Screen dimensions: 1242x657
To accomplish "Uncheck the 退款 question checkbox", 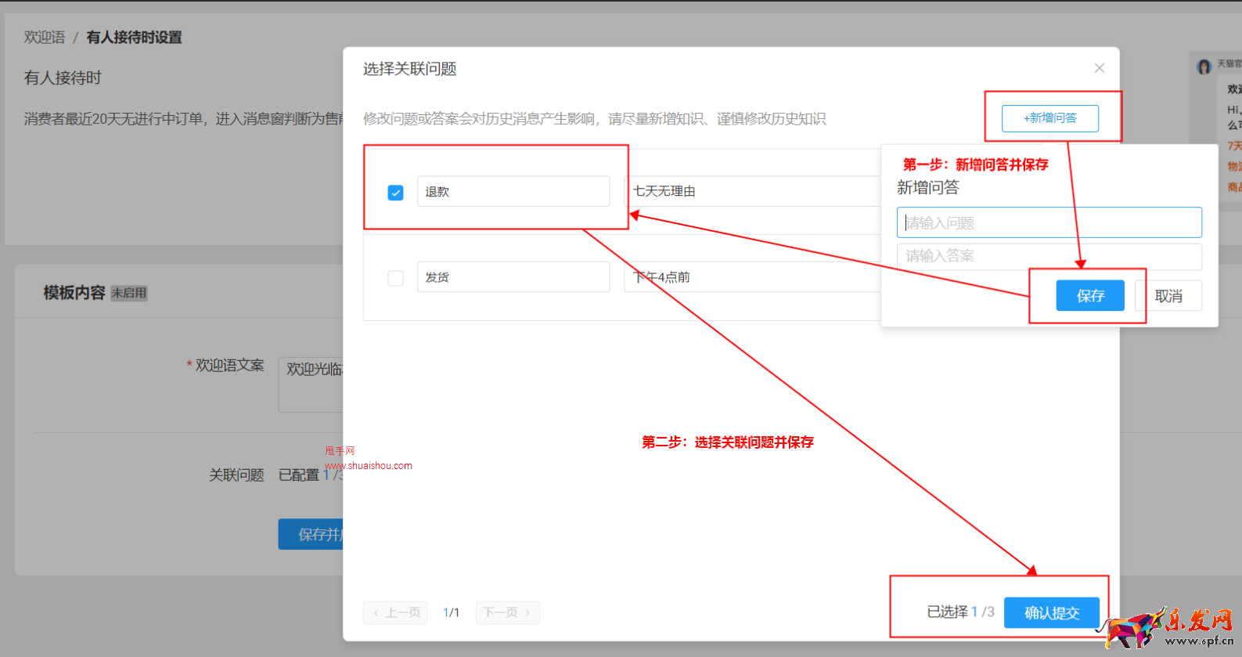I will tap(395, 193).
